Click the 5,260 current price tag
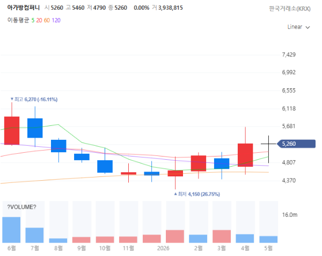322x256 pixels. 296,144
